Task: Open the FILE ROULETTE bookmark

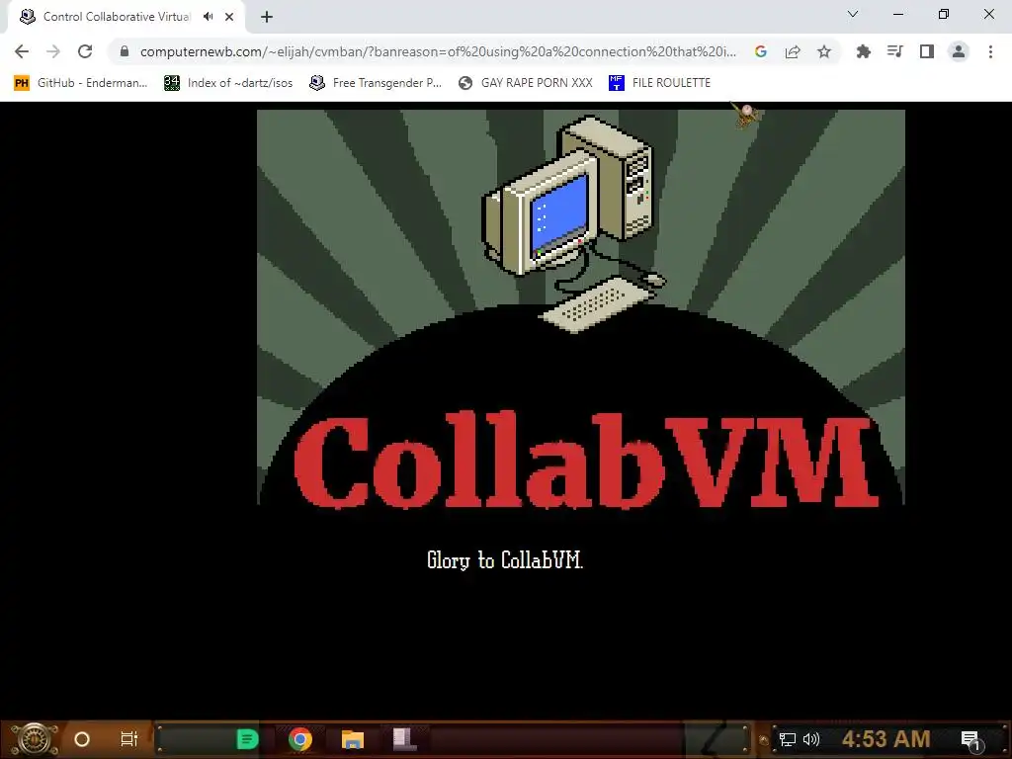Action: click(659, 83)
